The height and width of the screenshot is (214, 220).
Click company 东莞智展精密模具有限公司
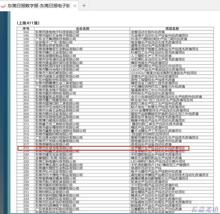pyautogui.click(x=56, y=178)
